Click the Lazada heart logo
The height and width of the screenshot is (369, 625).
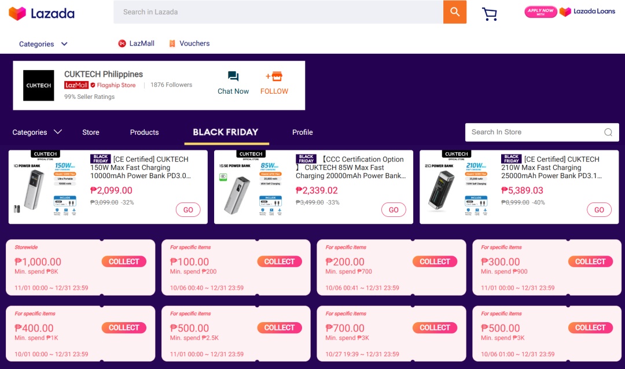coord(17,13)
